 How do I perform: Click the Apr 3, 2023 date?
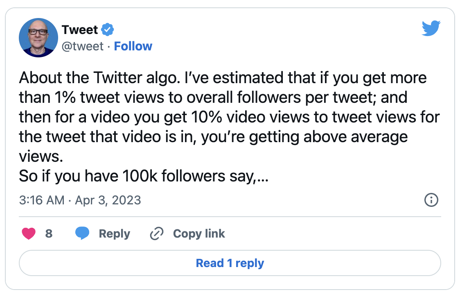[108, 200]
